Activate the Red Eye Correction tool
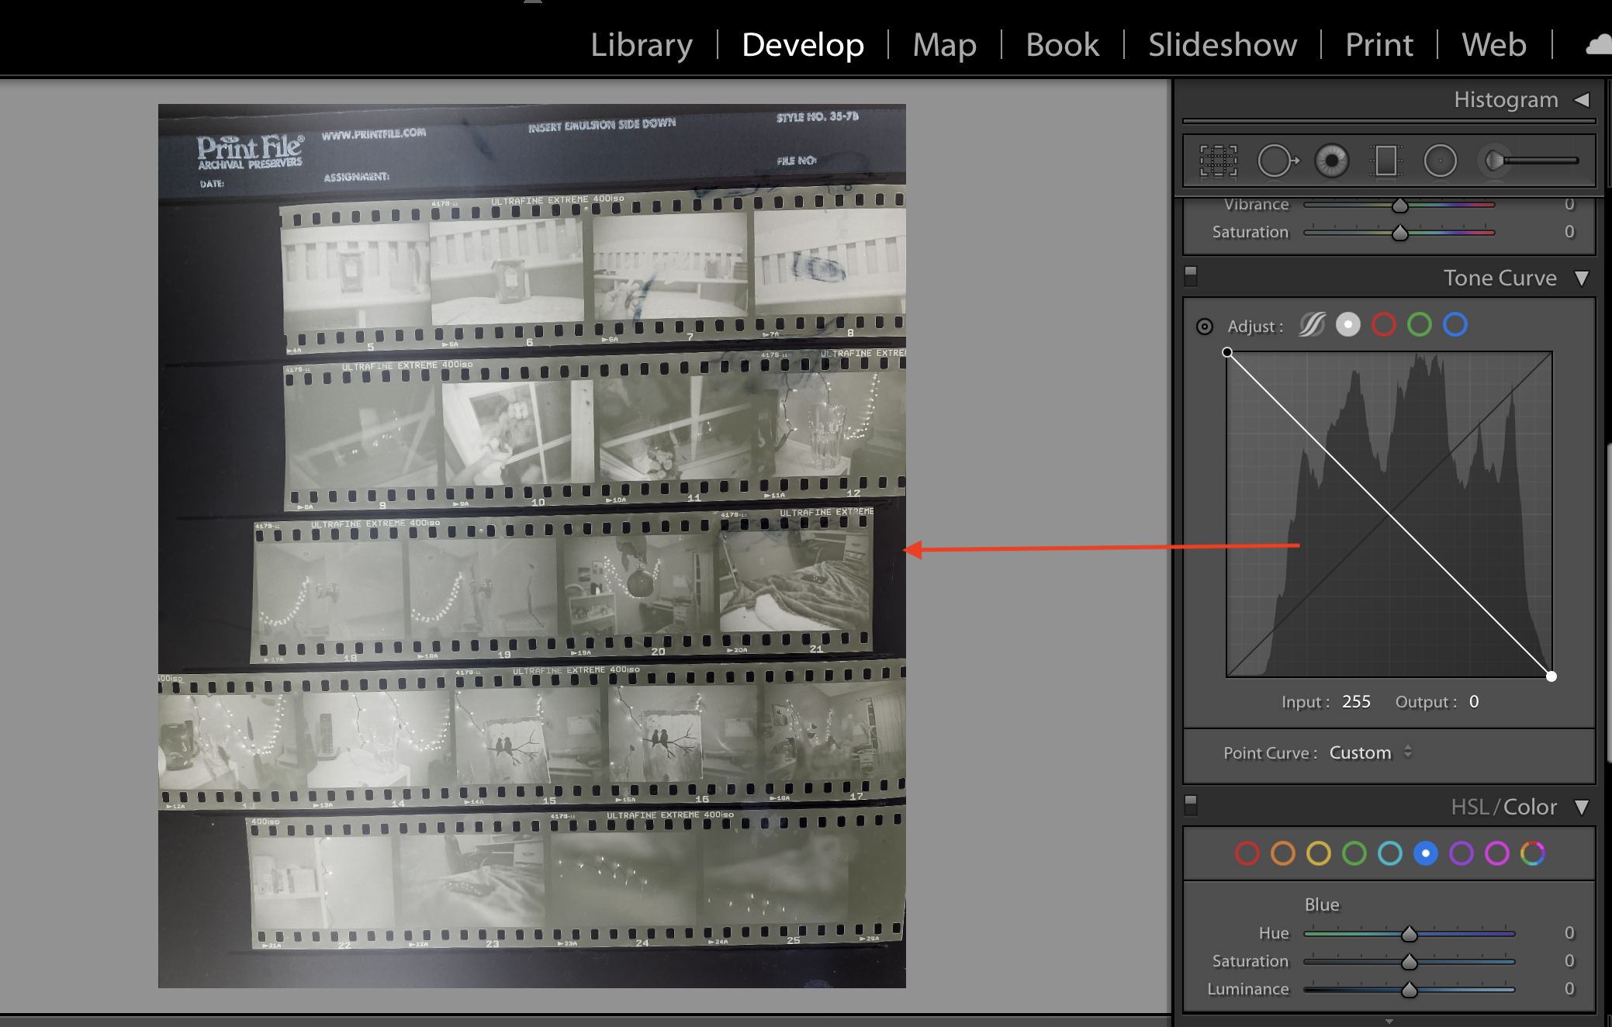This screenshot has height=1027, width=1612. 1331,161
